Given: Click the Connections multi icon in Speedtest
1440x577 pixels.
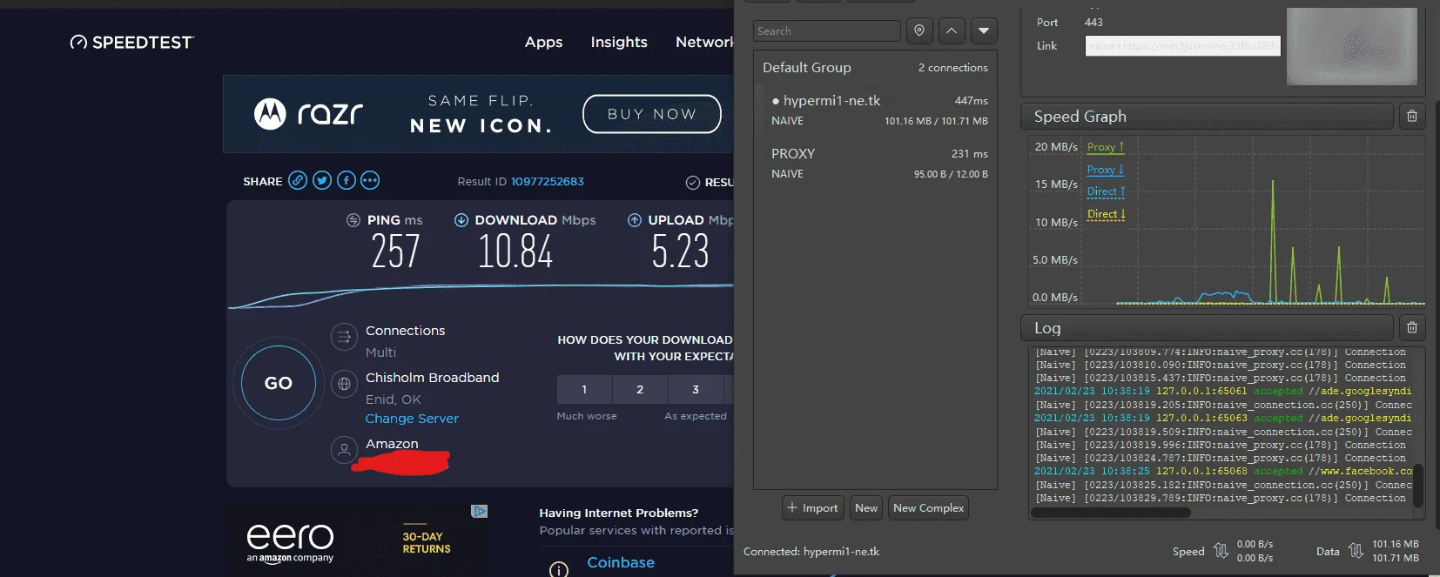Looking at the screenshot, I should (344, 336).
